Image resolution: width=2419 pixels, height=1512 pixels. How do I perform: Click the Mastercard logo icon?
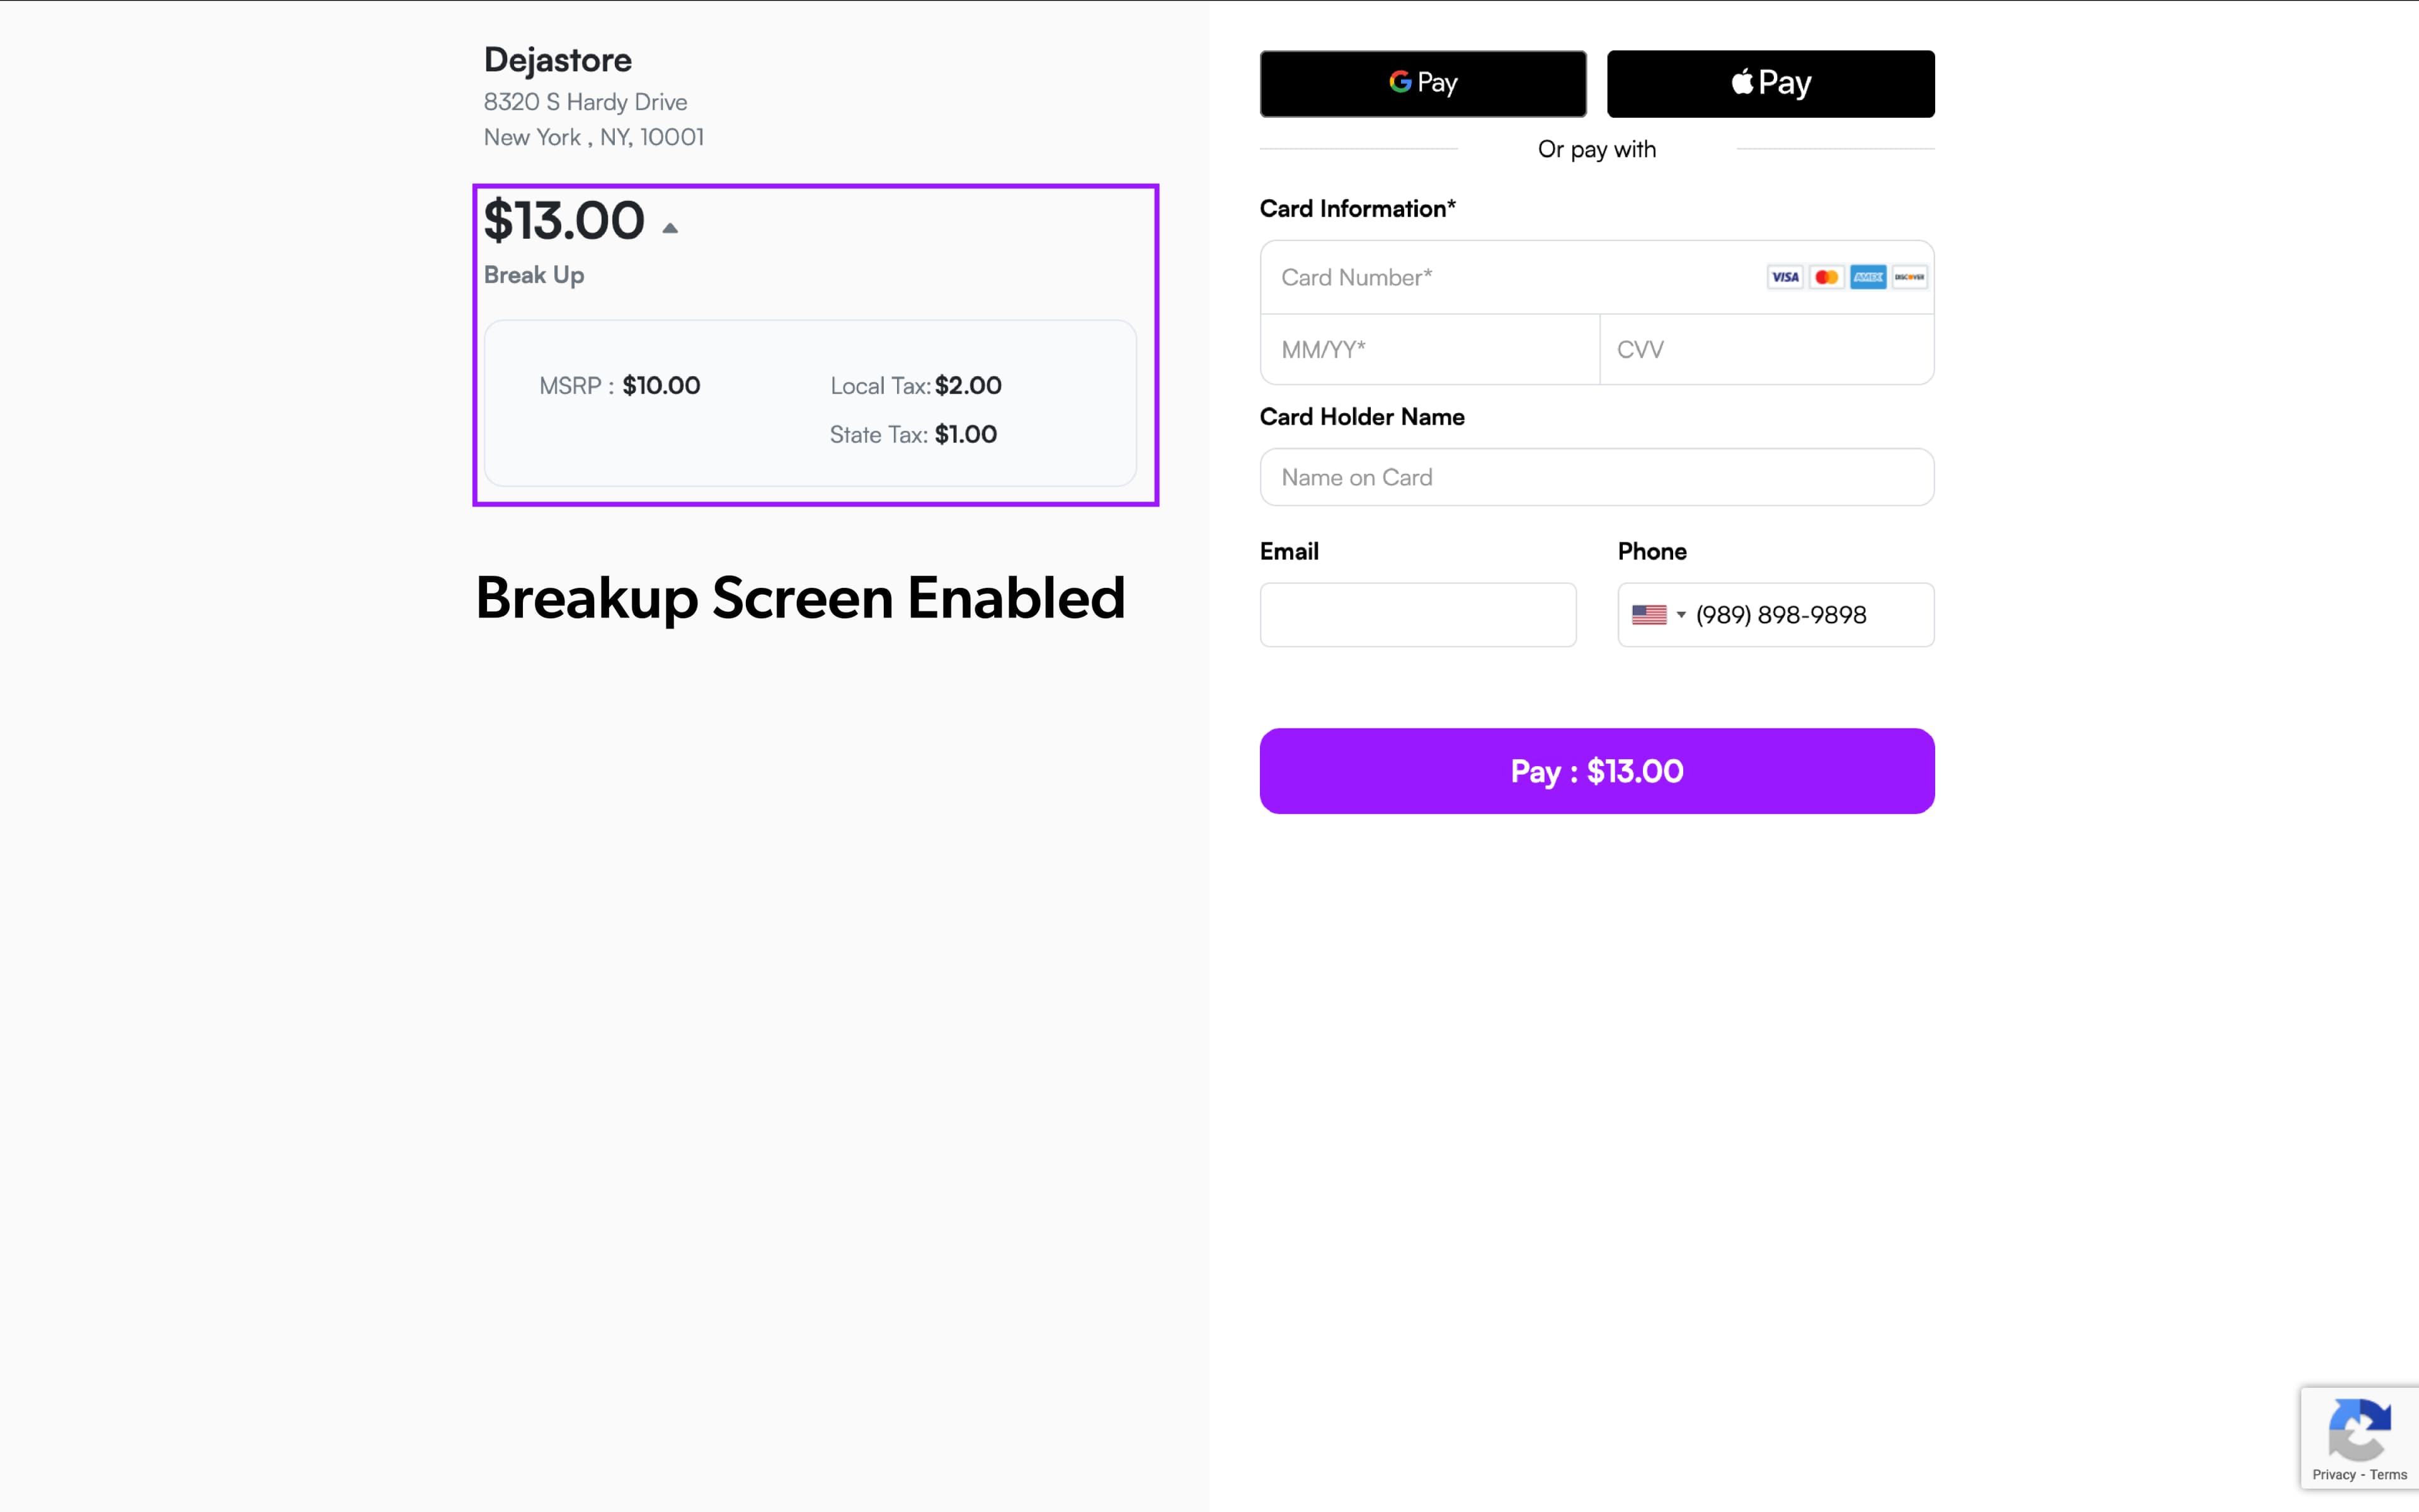tap(1826, 277)
